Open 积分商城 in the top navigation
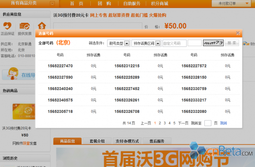The image size is (255, 167). click(x=159, y=4)
